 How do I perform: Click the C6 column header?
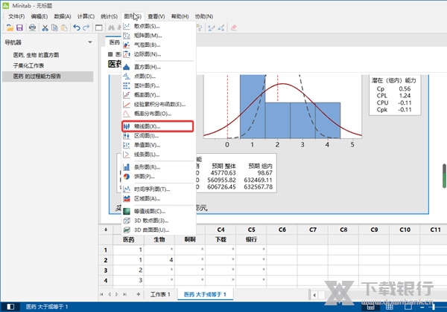(282, 230)
